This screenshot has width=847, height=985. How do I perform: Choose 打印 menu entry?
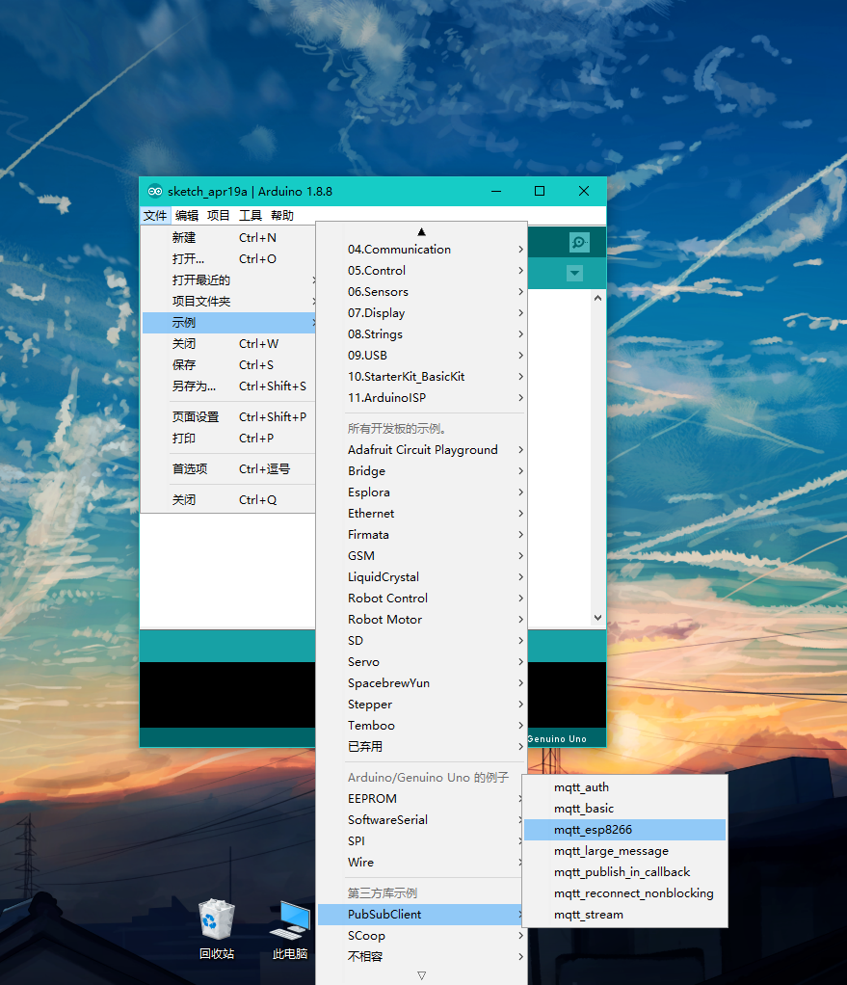[x=228, y=439]
